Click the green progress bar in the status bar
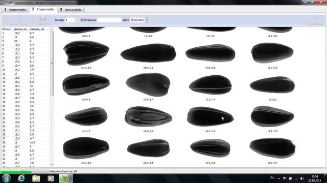The width and height of the screenshot is (327, 183). 16,172
